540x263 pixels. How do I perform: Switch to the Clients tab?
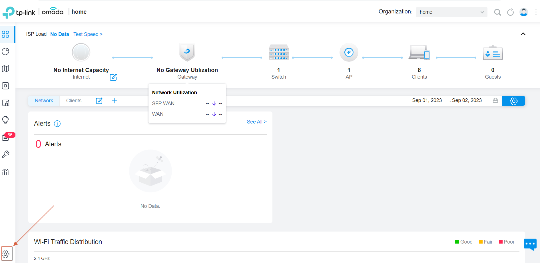[x=74, y=101]
